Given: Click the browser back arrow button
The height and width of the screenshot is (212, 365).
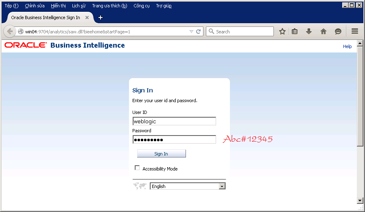Looking at the screenshot, I should pos(9,31).
